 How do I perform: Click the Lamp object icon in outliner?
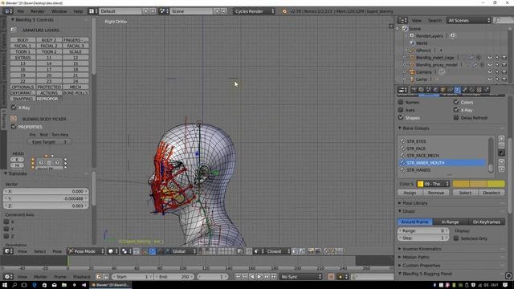tap(412, 79)
